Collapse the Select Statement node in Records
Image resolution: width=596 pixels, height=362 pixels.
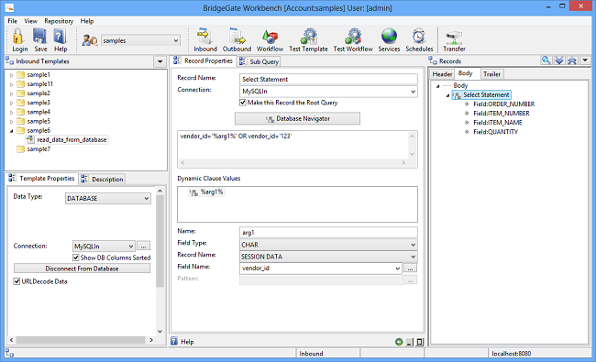pos(447,95)
